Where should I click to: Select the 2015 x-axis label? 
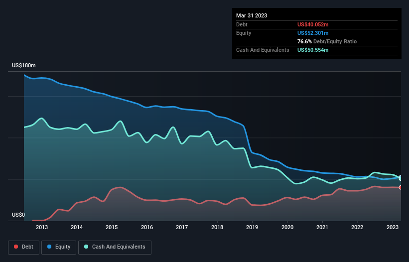coord(112,227)
